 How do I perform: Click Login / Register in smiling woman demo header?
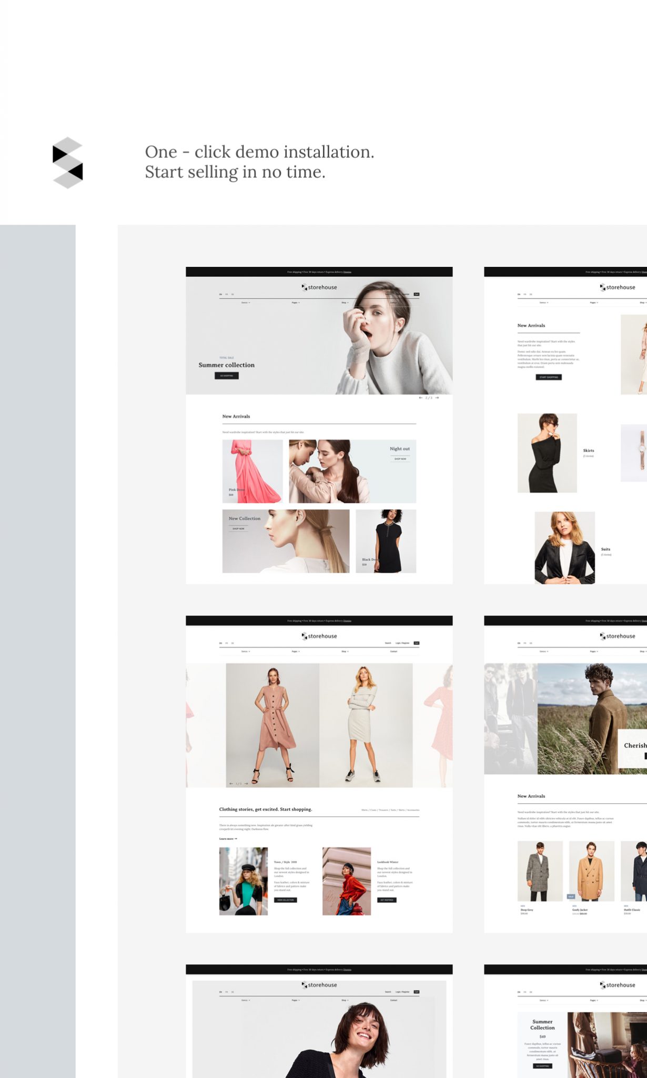click(402, 992)
